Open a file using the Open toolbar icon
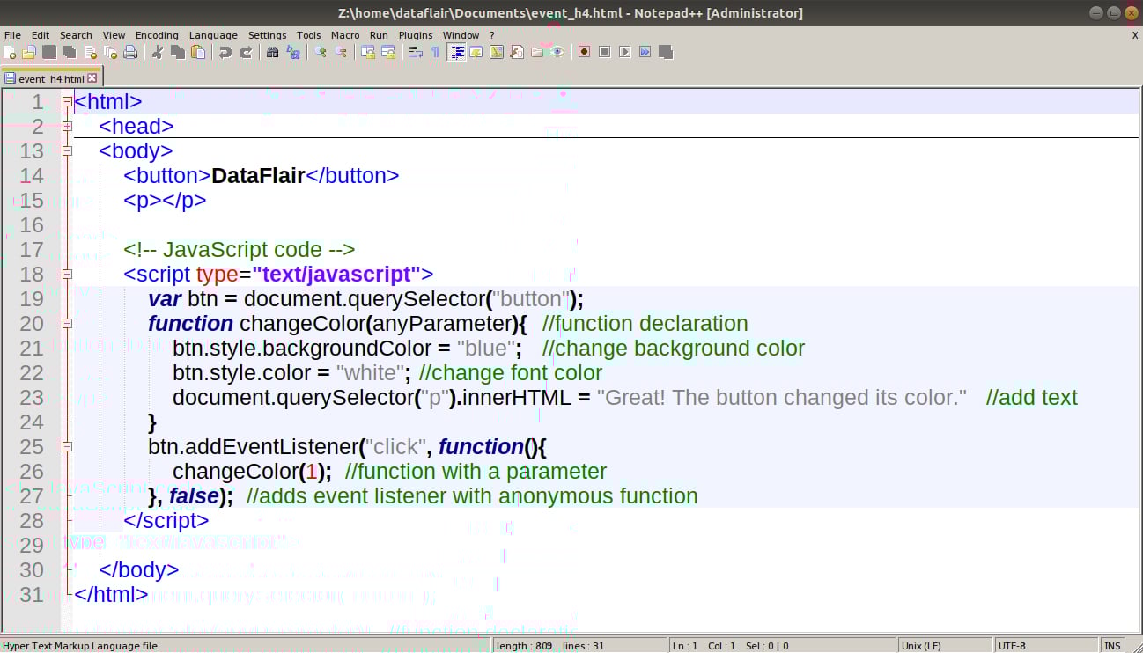The height and width of the screenshot is (653, 1143). coord(30,52)
